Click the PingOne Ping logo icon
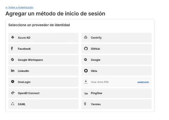 click(86, 93)
